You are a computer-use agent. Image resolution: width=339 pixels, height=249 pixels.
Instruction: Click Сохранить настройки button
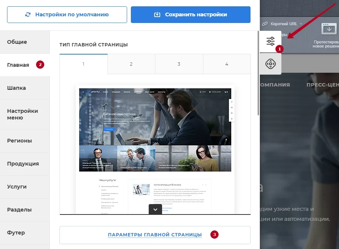click(190, 14)
